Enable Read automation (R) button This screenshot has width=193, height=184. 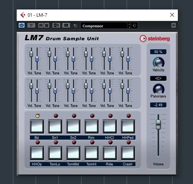click(41, 25)
